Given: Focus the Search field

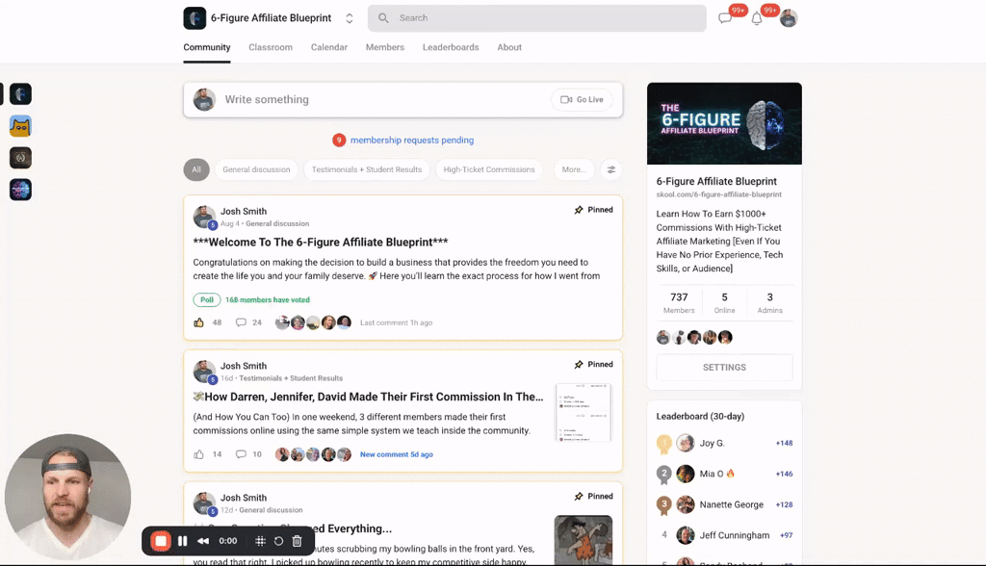Looking at the screenshot, I should point(537,18).
